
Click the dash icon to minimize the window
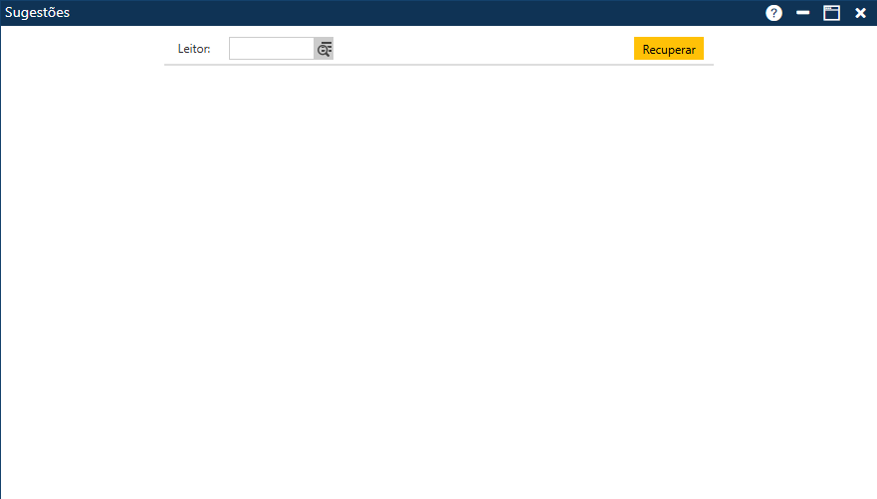(802, 13)
